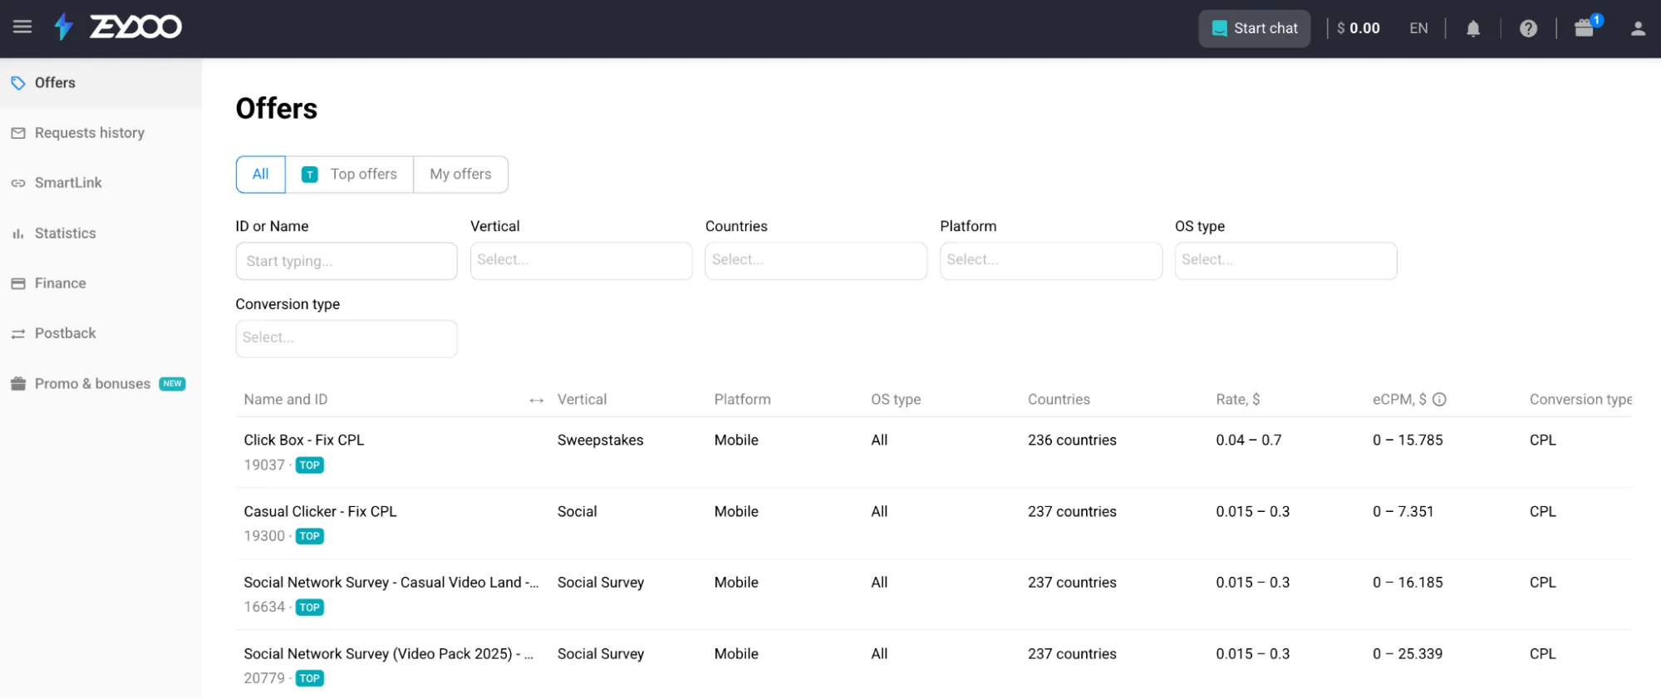1661x699 pixels.
Task: Switch to the Top offers tab
Action: click(350, 175)
